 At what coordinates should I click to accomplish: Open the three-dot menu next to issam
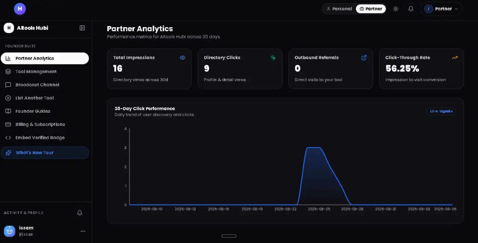tap(83, 231)
